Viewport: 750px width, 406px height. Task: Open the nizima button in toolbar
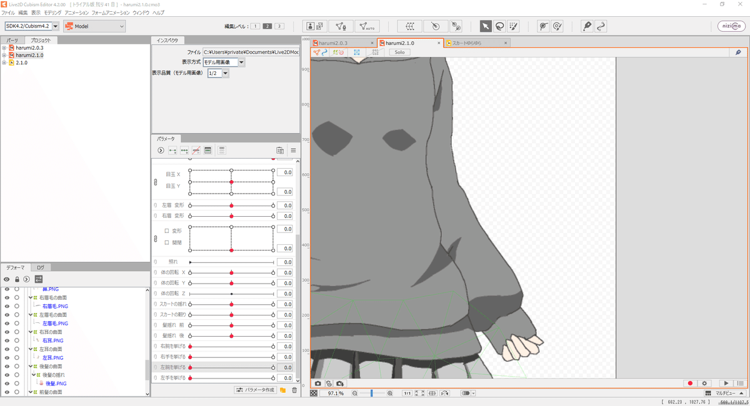tap(731, 26)
